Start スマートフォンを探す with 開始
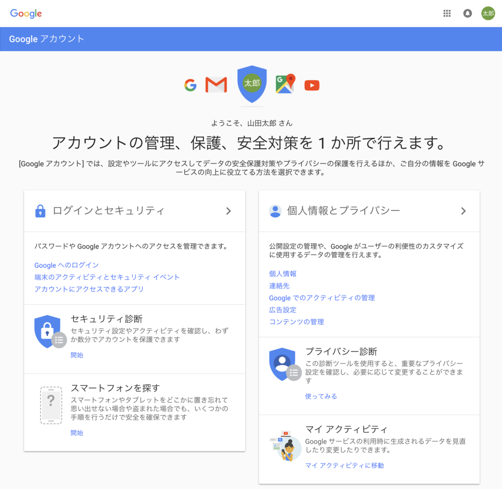Viewport: 502px width, 489px height. point(77,433)
